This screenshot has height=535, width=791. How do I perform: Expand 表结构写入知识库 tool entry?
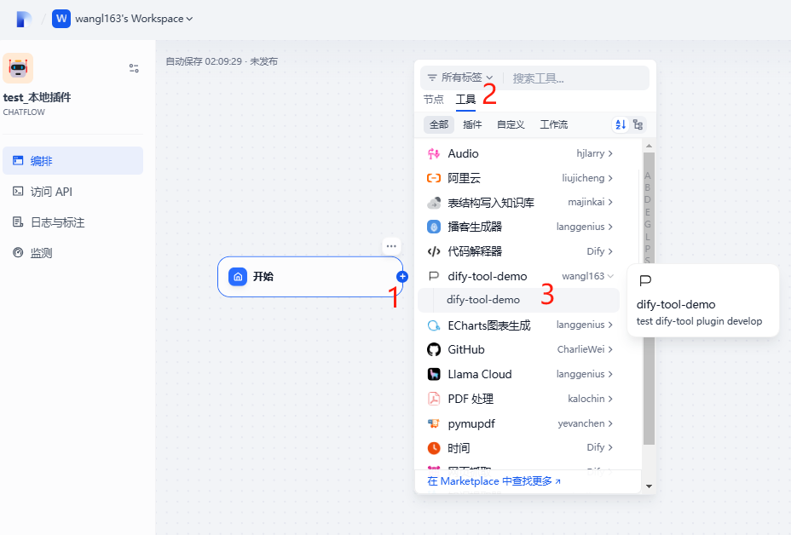(x=520, y=203)
